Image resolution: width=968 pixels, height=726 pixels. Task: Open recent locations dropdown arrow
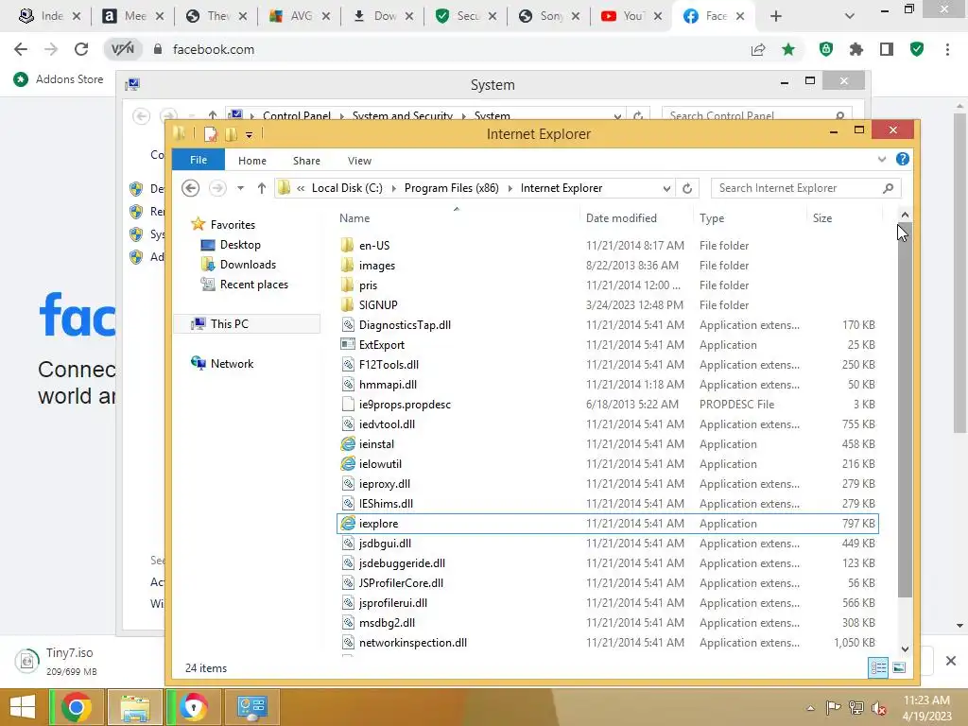(x=240, y=188)
